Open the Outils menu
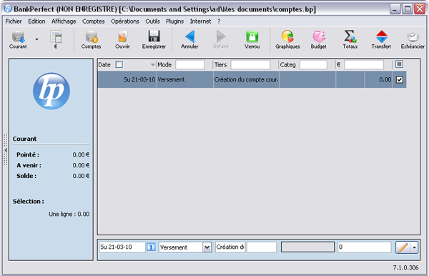This screenshot has width=429, height=276. pyautogui.click(x=152, y=21)
